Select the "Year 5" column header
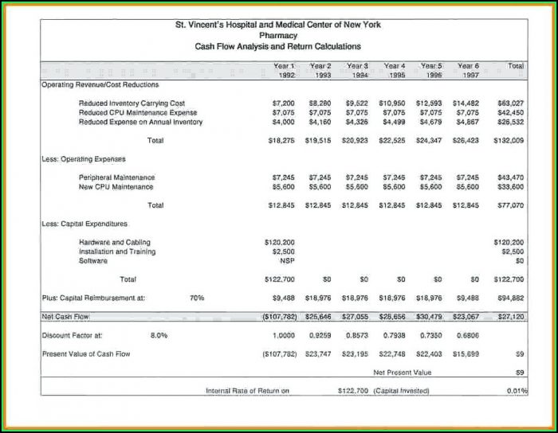Screen dimensions: 558x433 [431, 66]
